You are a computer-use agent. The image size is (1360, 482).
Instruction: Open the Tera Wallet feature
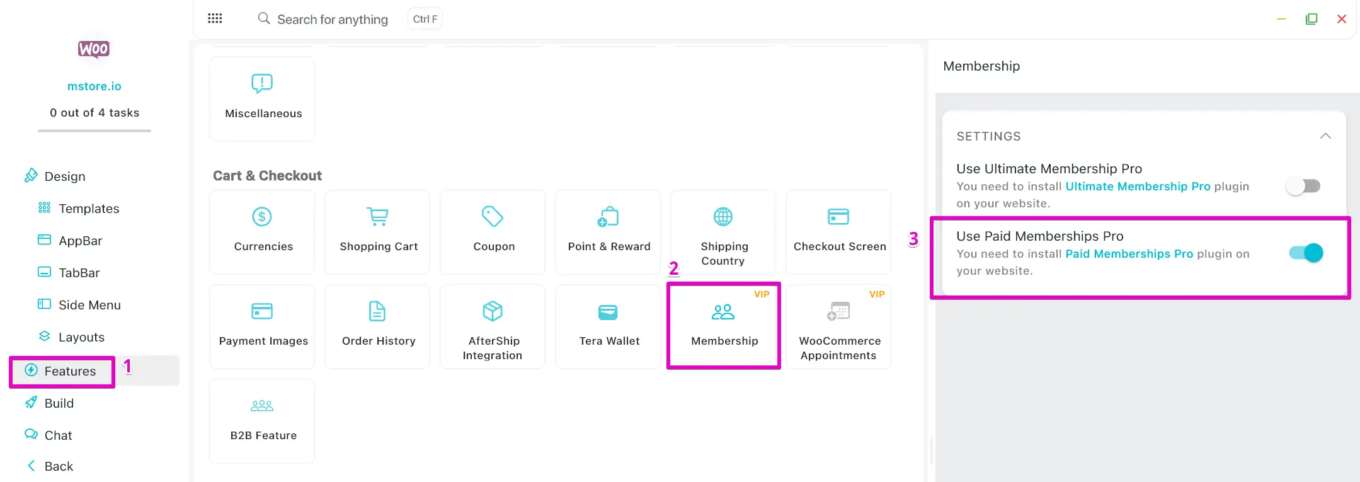tap(609, 326)
